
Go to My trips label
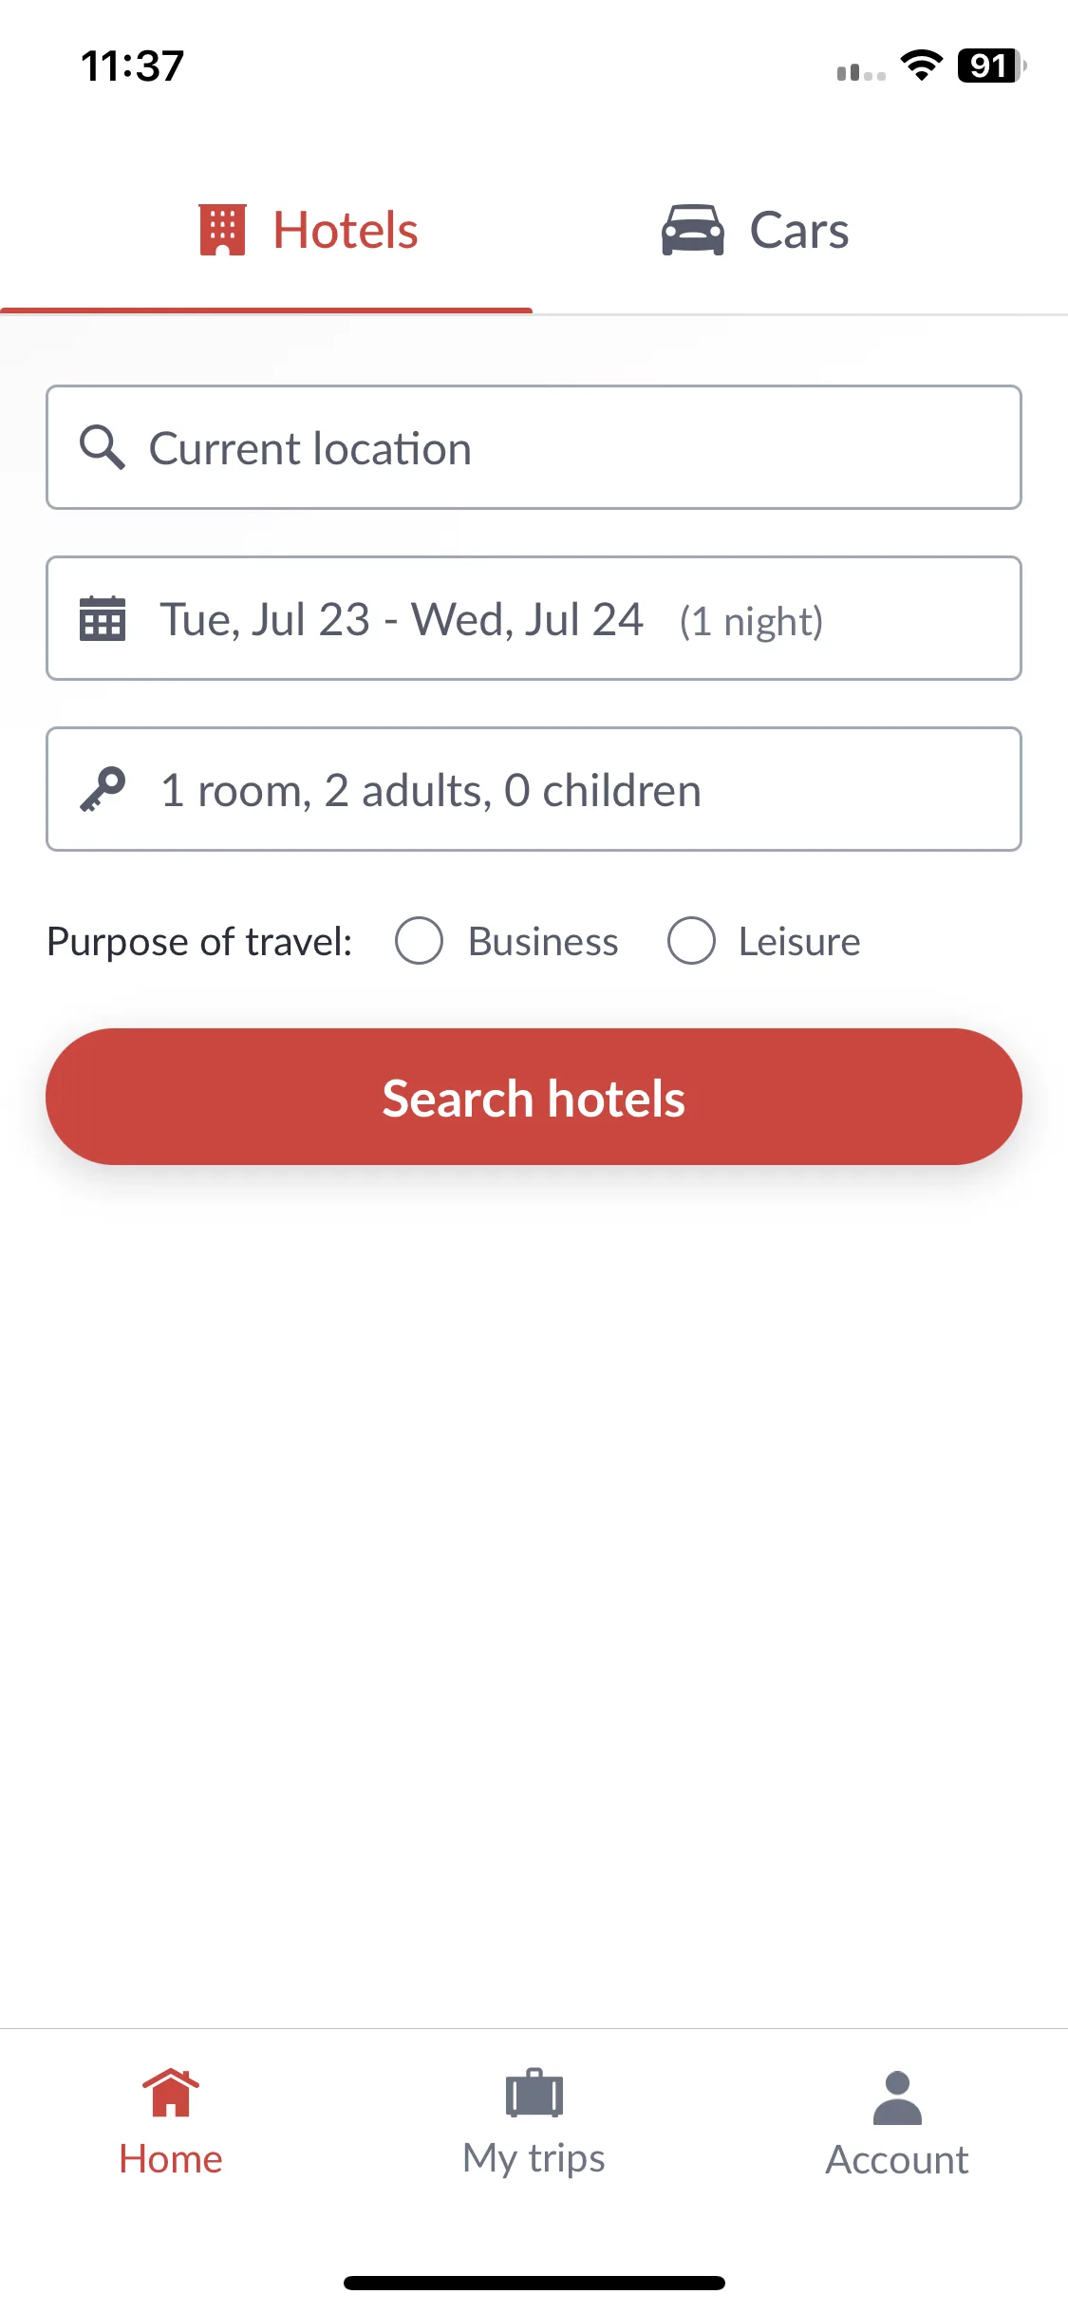tap(534, 2158)
